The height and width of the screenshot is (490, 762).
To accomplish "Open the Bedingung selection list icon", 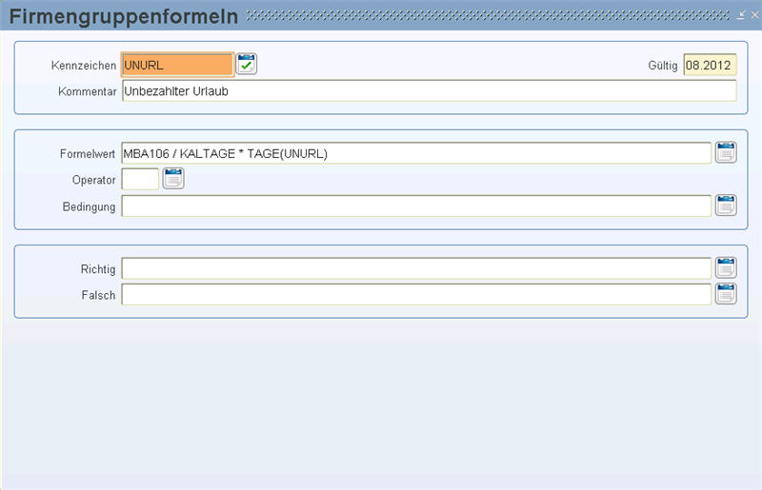I will (726, 206).
